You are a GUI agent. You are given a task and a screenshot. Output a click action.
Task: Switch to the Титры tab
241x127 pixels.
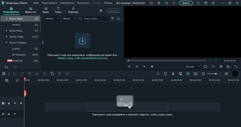(58, 10)
